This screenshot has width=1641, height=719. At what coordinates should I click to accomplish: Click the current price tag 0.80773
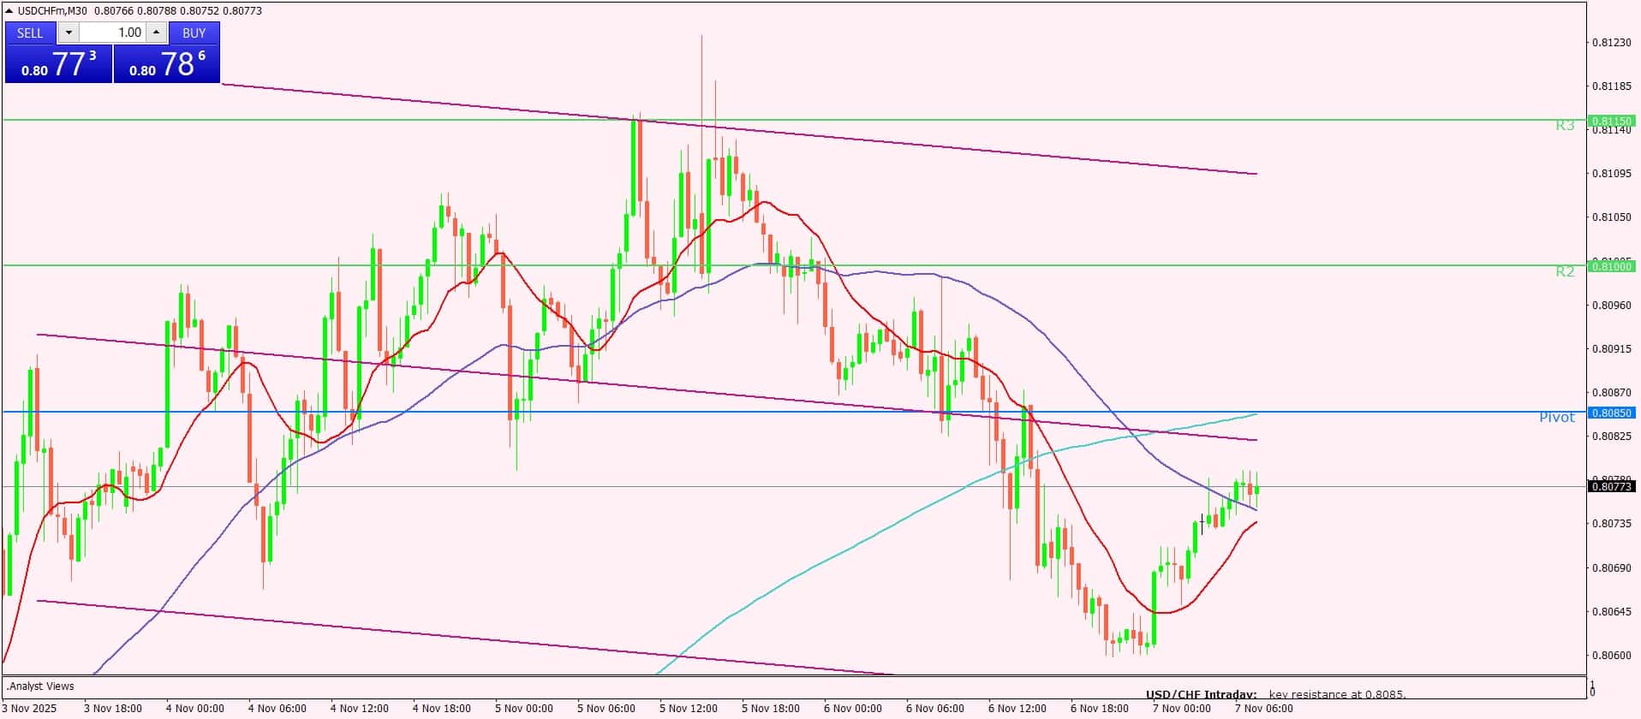1612,486
